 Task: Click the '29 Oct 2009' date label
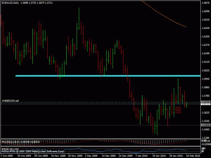coord(41,156)
